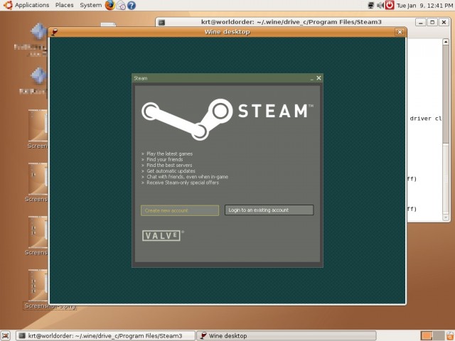The width and height of the screenshot is (455, 341).
Task: Select the first workspace in switcher
Action: click(x=427, y=336)
